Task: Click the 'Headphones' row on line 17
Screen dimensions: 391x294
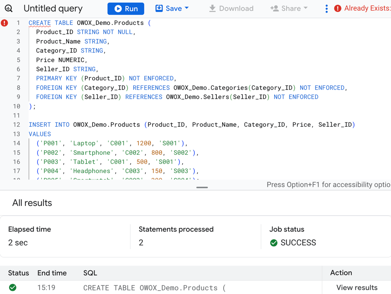Action: pos(117,171)
